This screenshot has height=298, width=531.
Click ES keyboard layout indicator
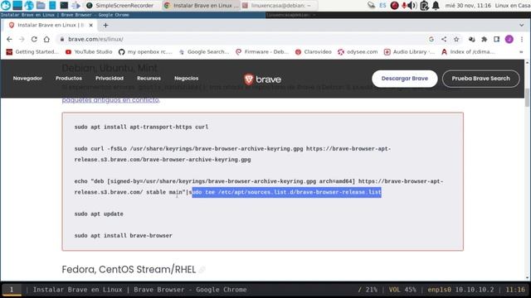pos(382,6)
